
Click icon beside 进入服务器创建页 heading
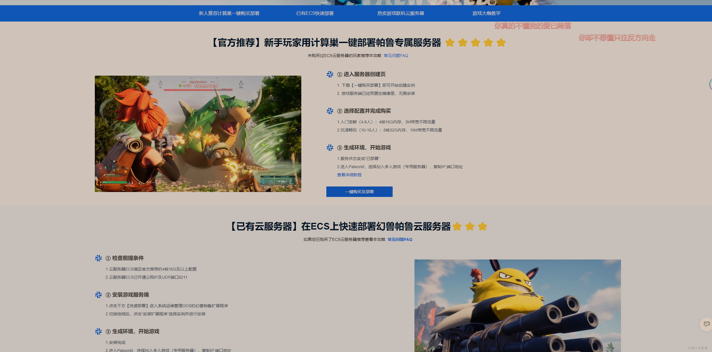tap(330, 74)
